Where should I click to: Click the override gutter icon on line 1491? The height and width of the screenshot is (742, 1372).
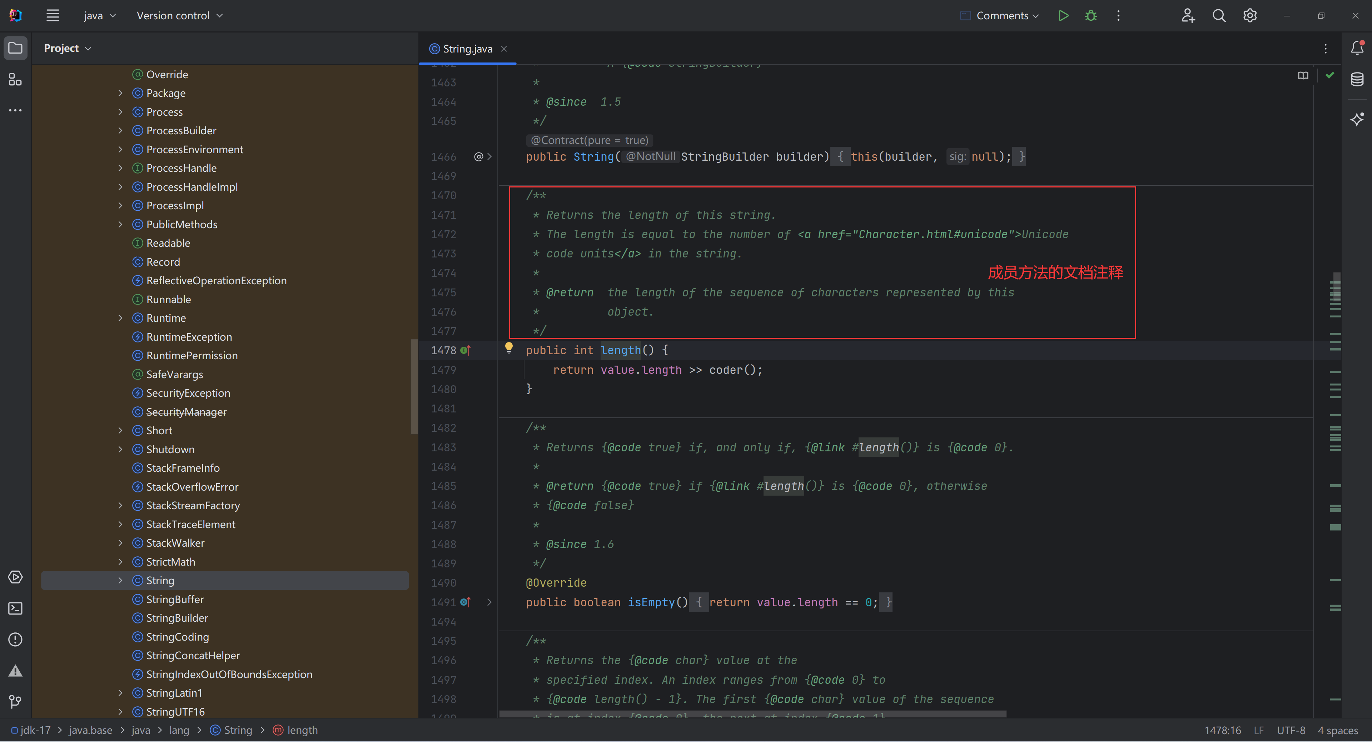466,602
